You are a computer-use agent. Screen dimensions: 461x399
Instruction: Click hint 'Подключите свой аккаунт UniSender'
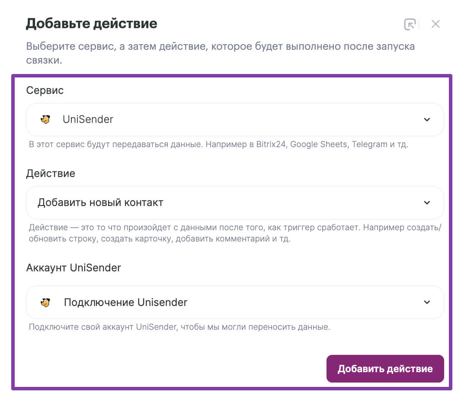(179, 327)
